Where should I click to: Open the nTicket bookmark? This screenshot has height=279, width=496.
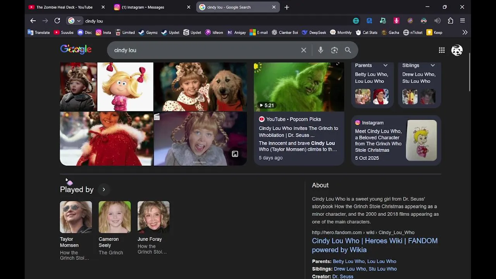coord(413,33)
